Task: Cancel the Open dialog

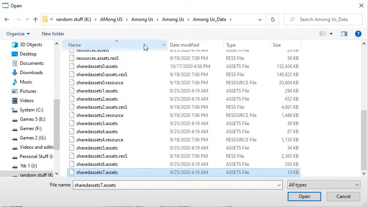Action: (x=343, y=197)
